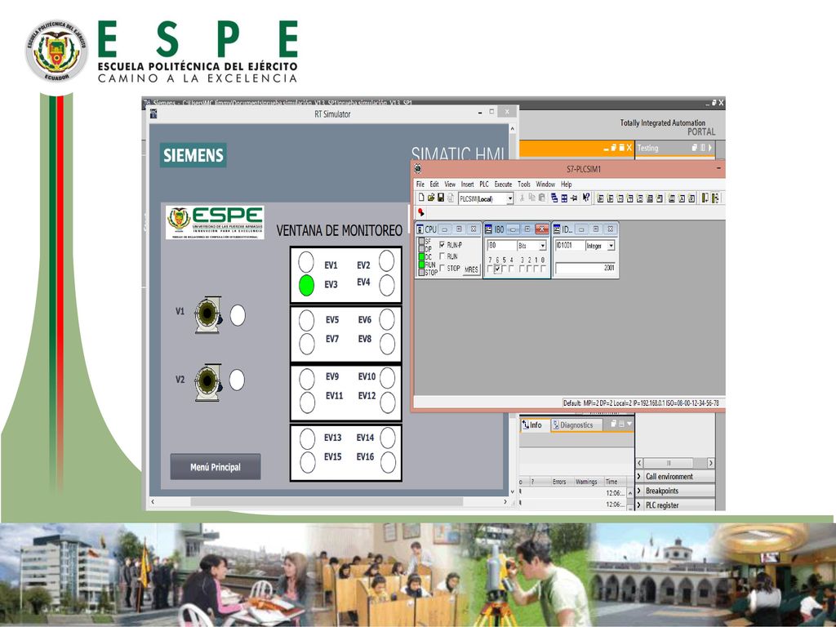Toggle bit 7 checkbox of IB0
836x627 pixels.
pos(490,269)
